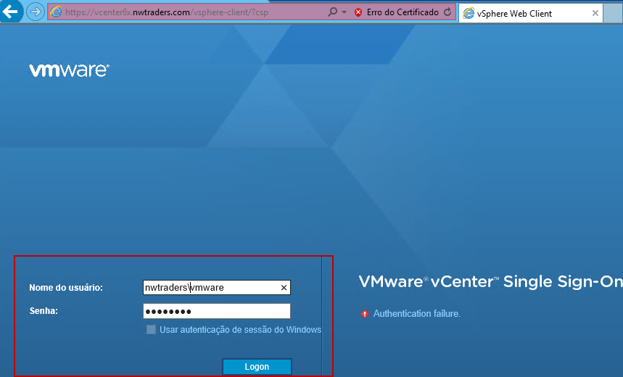Focus the Senha password field
This screenshot has height=377, width=623.
(x=216, y=311)
